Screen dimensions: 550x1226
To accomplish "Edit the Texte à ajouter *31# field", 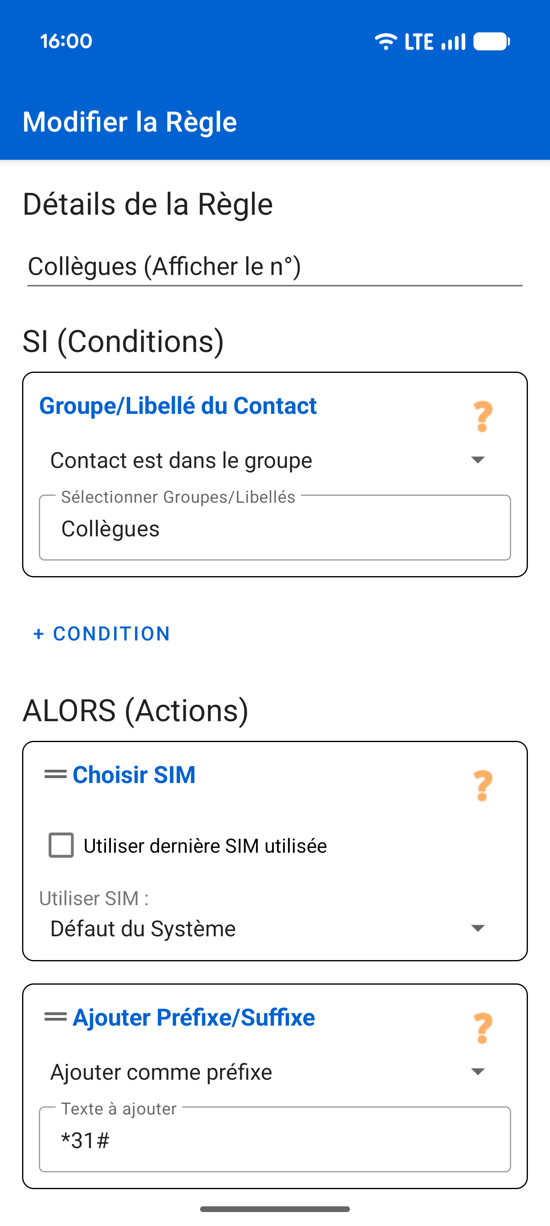I will pyautogui.click(x=275, y=1140).
